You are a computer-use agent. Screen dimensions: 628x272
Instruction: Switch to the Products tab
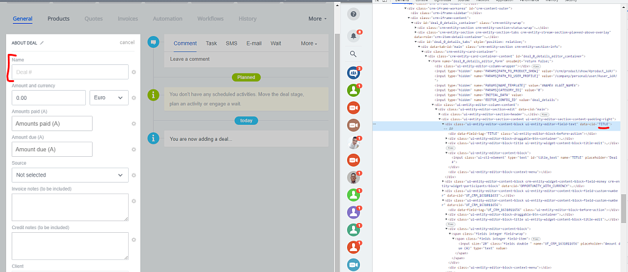tap(58, 19)
